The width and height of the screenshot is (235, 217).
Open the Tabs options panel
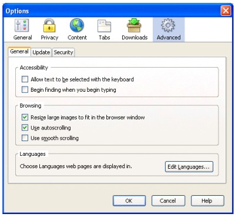[104, 29]
